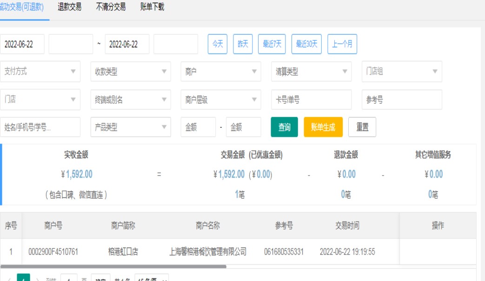Click the table's horizontal scrollbar
Image resolution: width=485 pixels, height=281 pixels.
click(x=113, y=267)
